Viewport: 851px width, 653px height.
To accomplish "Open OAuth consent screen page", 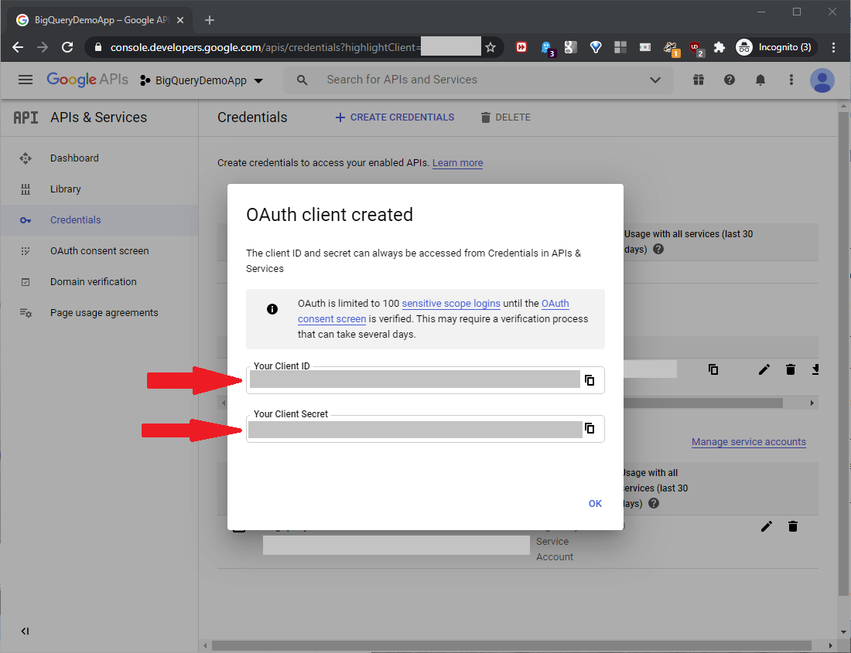I will [x=99, y=251].
